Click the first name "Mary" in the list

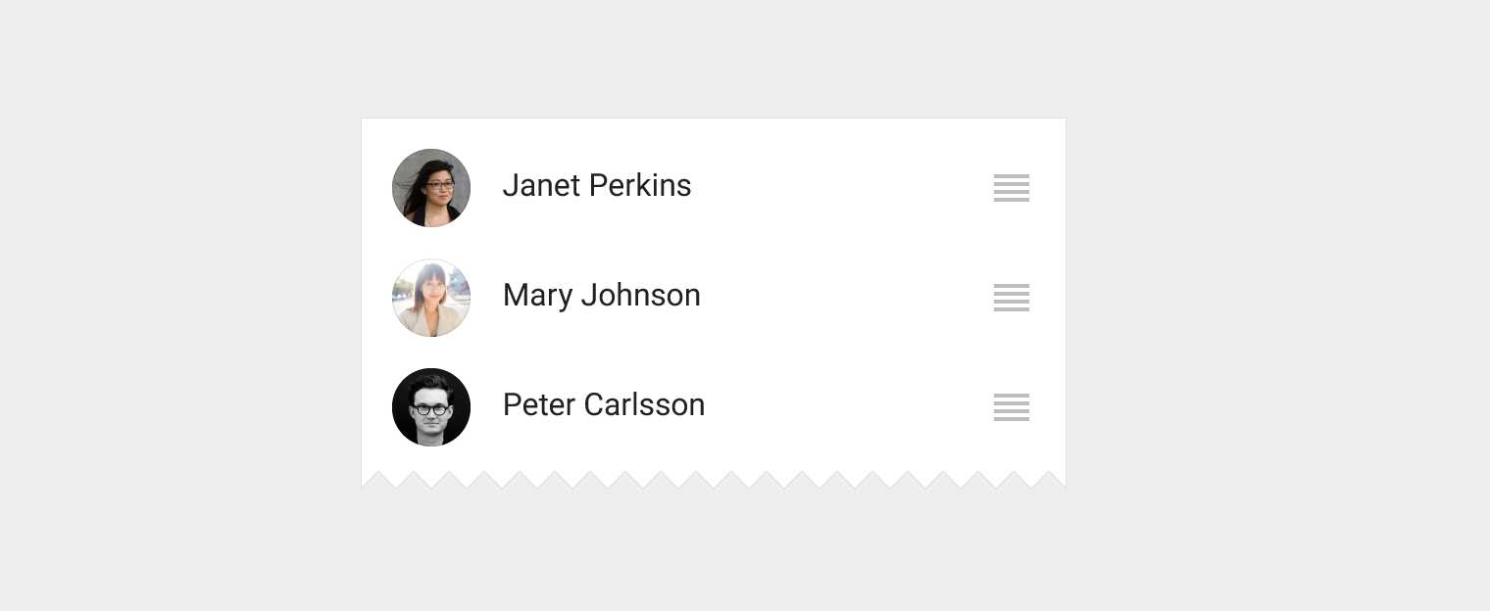tap(537, 296)
